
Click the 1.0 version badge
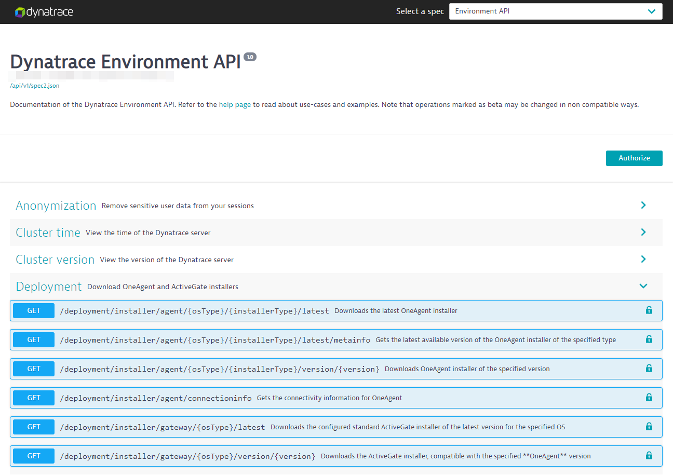coord(250,57)
